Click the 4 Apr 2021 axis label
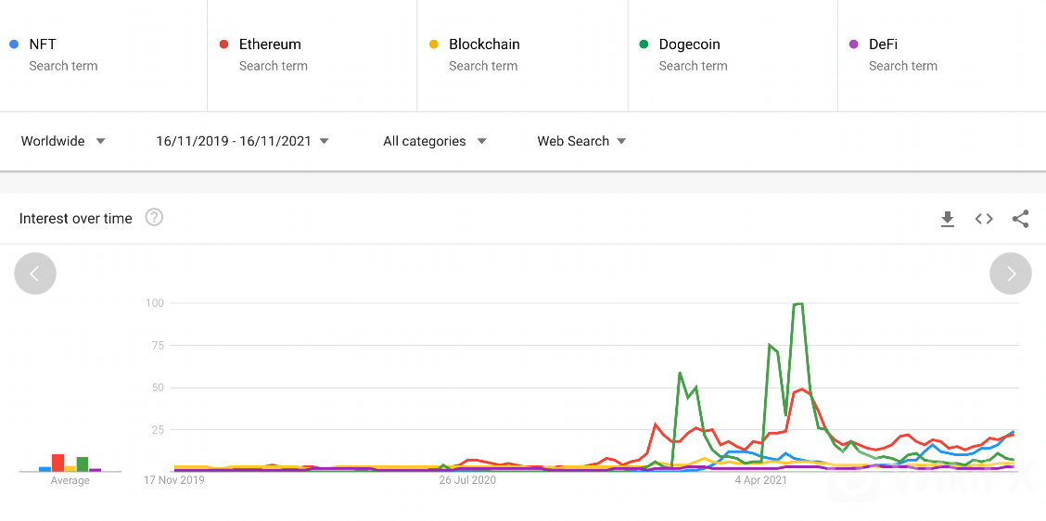The width and height of the screenshot is (1046, 521). (x=760, y=480)
